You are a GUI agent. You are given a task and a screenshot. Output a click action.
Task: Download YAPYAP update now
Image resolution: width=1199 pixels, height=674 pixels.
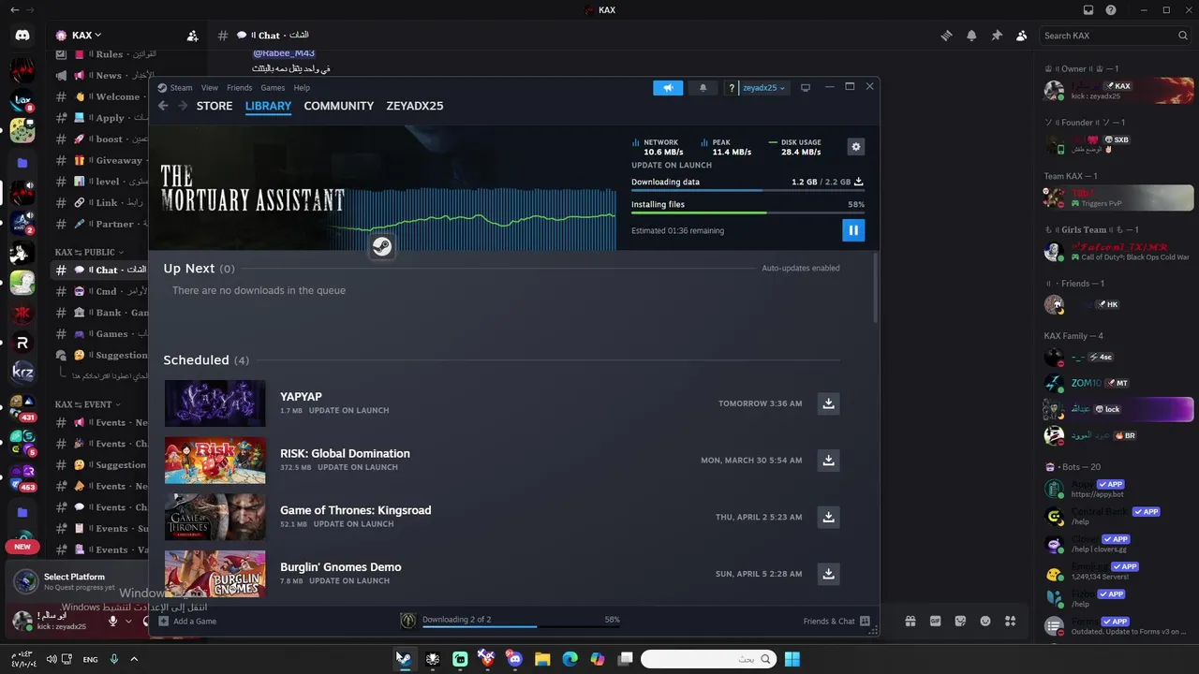(x=828, y=403)
